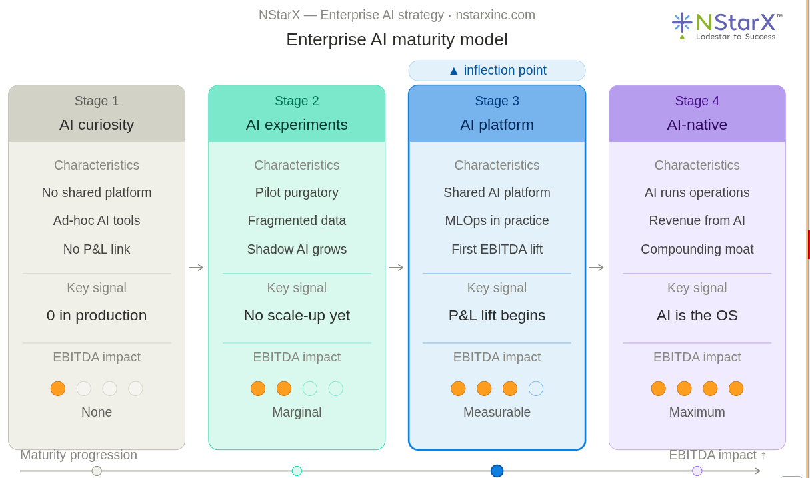Screen dimensions: 810x478
Task: Click the gray Stage 1 timeline marker
Action: coord(97,471)
